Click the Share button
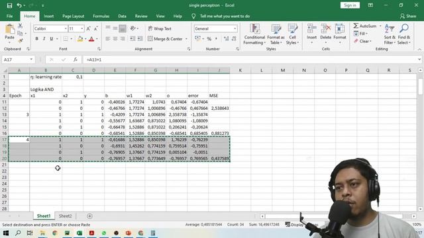 click(x=408, y=16)
